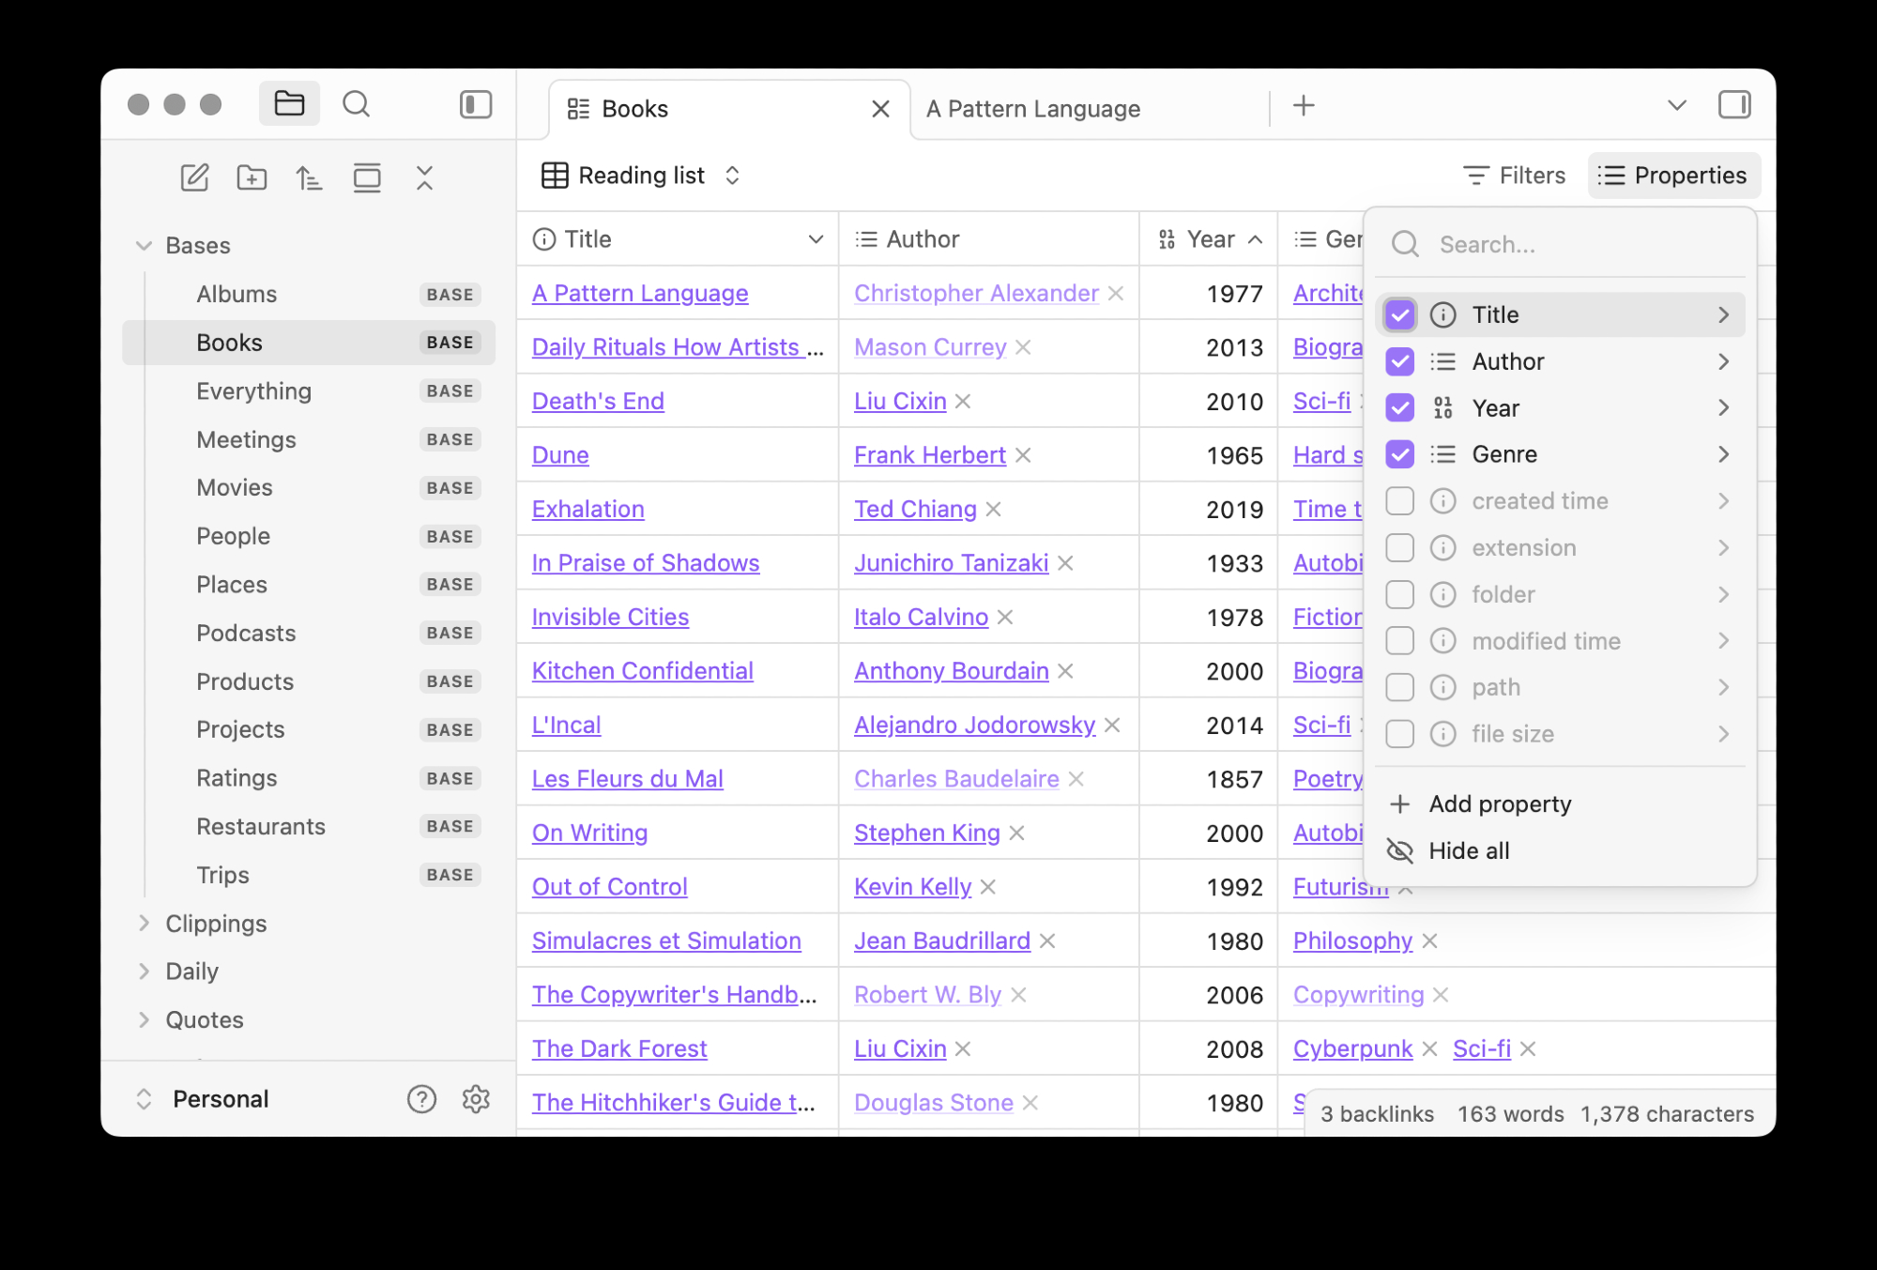Open settings gear icon
The width and height of the screenshot is (1877, 1270).
[476, 1099]
